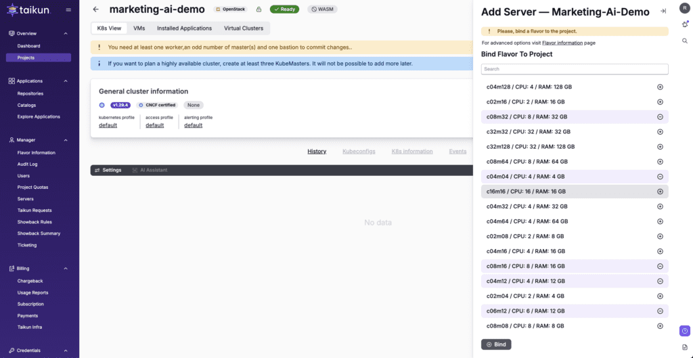Viewport: 693px width, 358px height.
Task: Open Flavor Information in sidebar
Action: tap(37, 152)
